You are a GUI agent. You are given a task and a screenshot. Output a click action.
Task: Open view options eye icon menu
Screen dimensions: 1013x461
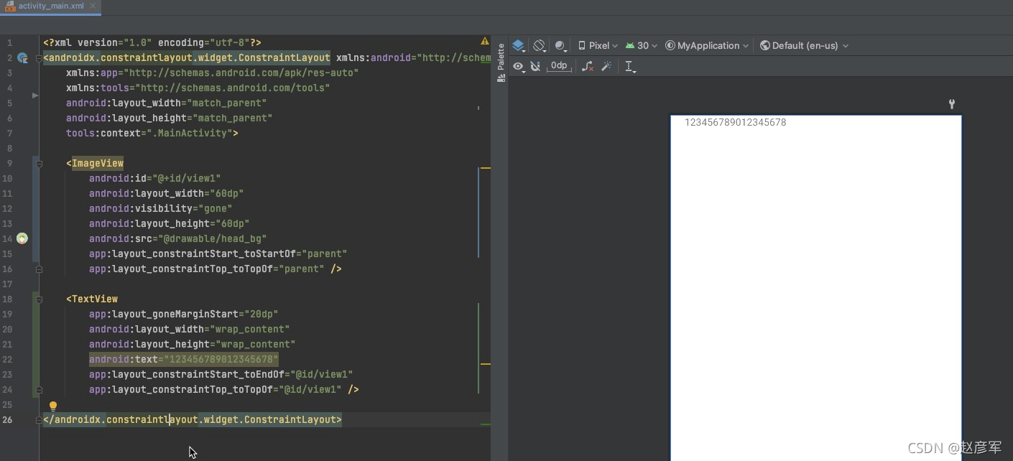point(518,66)
